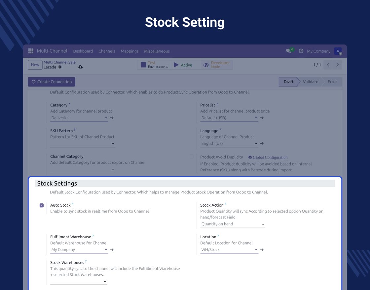370x290 pixels.
Task: Open the user avatar menu
Action: (x=338, y=51)
